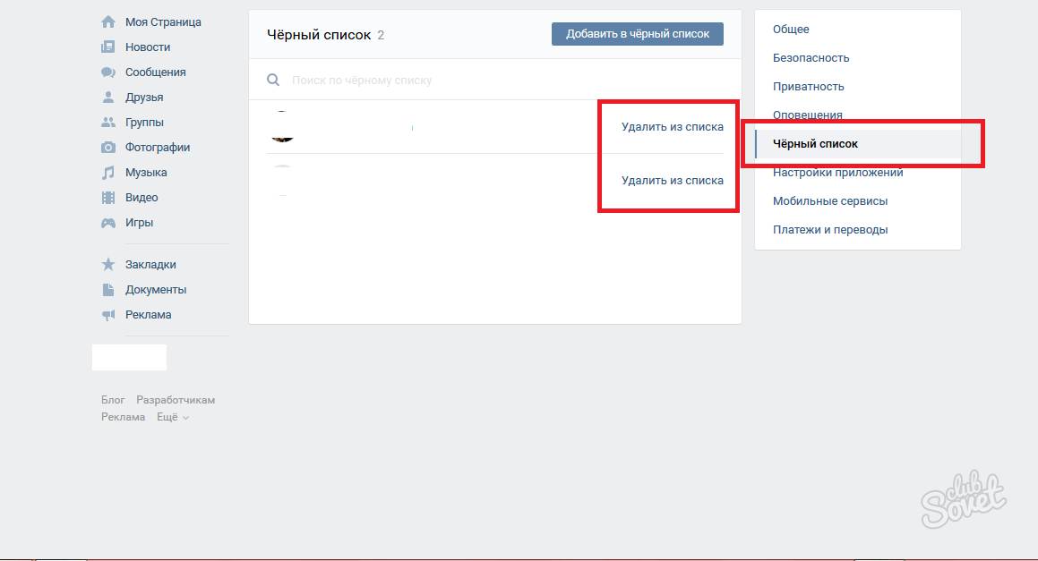Switch to the Общее settings tab
This screenshot has width=1038, height=561.
pos(791,30)
